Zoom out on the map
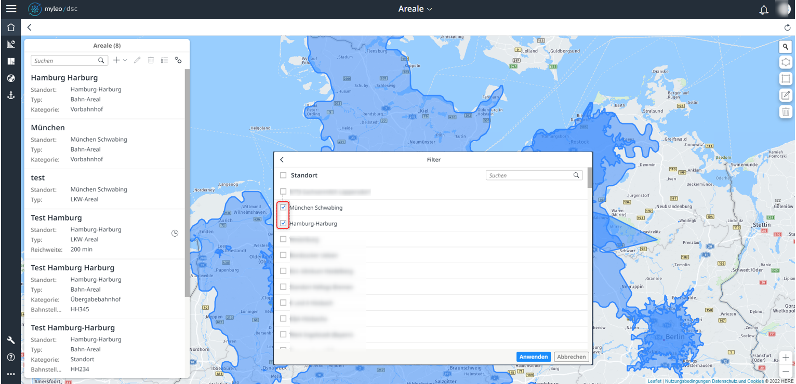Viewport: 796px width, 384px height. click(x=786, y=372)
